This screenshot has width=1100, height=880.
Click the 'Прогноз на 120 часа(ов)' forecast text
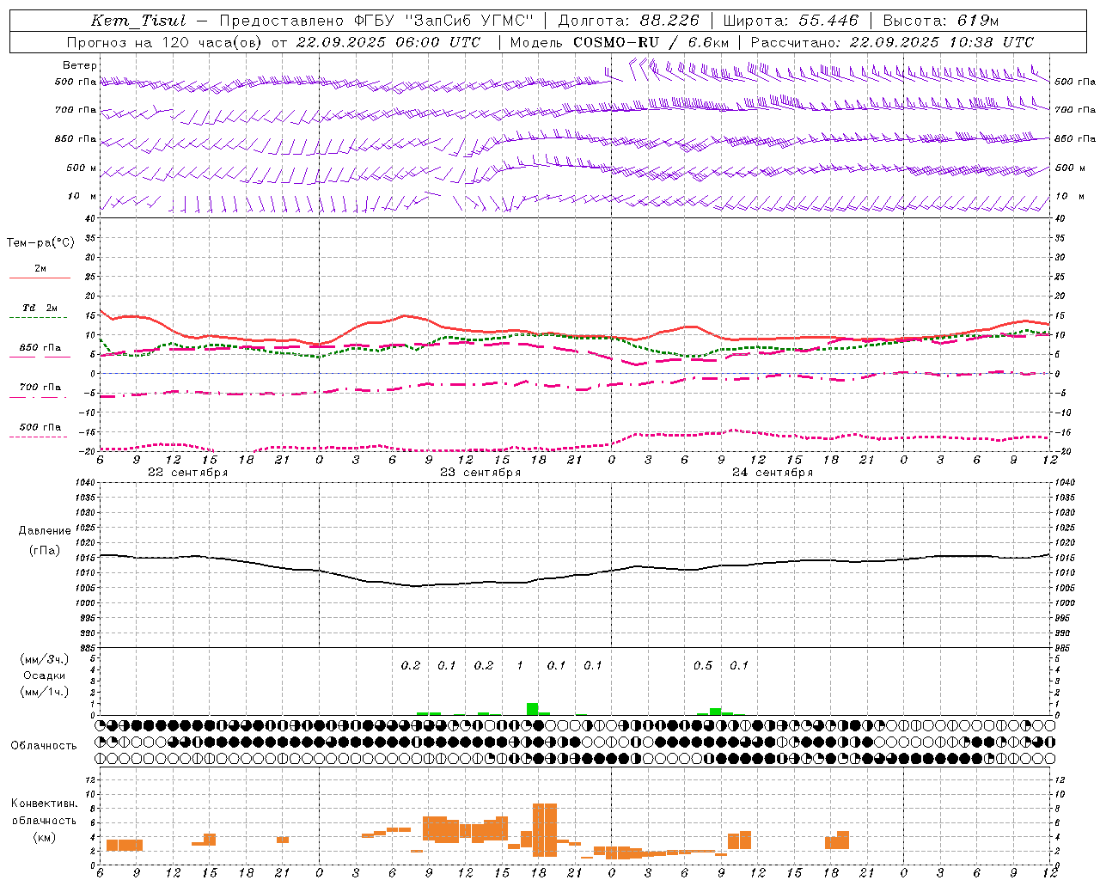coord(165,42)
